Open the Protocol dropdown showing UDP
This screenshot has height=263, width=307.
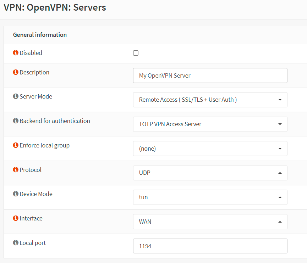[210, 173]
